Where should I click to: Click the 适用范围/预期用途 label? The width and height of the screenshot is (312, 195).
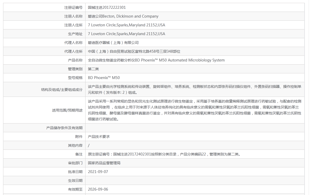pyautogui.click(x=67, y=110)
